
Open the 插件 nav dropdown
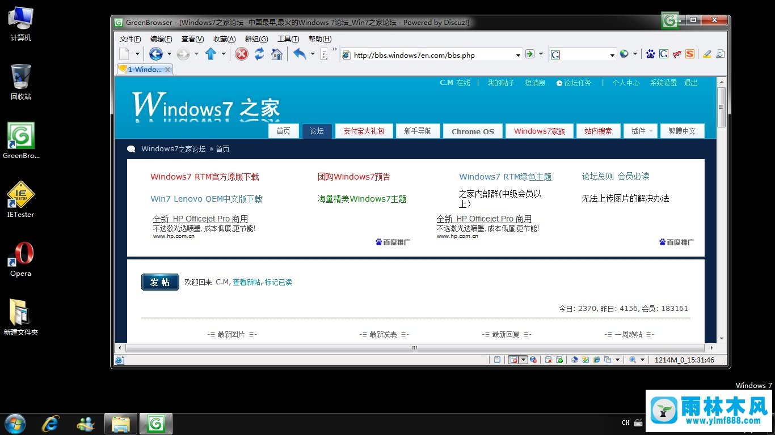(642, 131)
